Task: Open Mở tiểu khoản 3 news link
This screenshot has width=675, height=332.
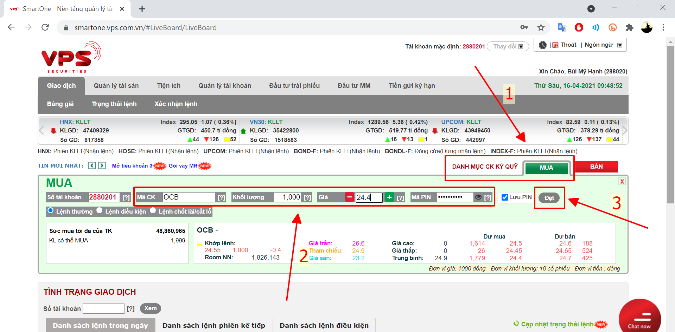Action: coord(132,166)
